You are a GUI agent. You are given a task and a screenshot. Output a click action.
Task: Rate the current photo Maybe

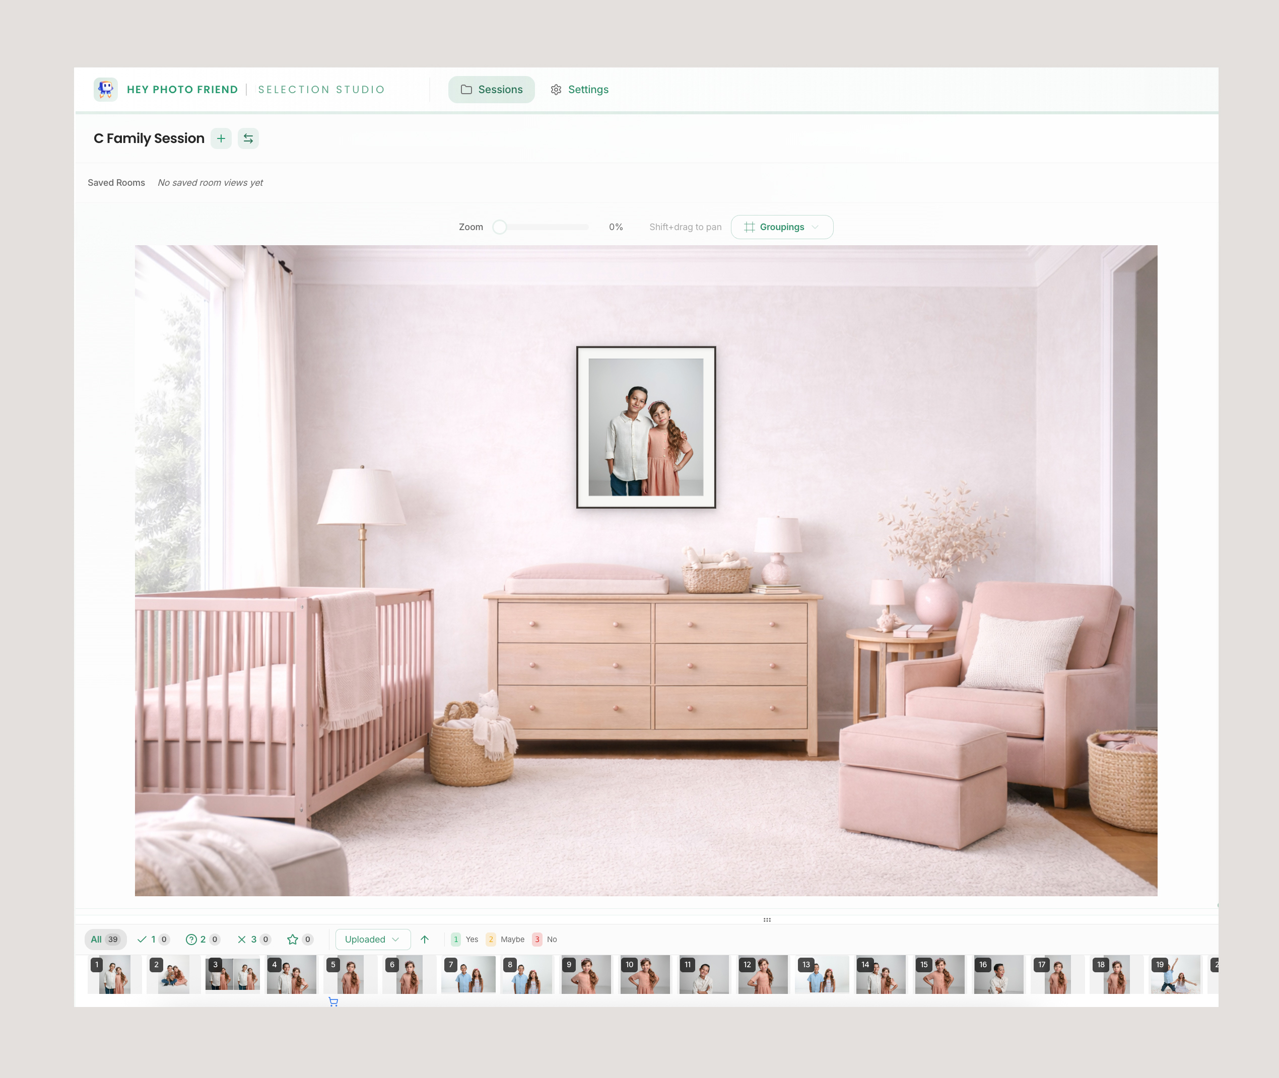point(491,939)
